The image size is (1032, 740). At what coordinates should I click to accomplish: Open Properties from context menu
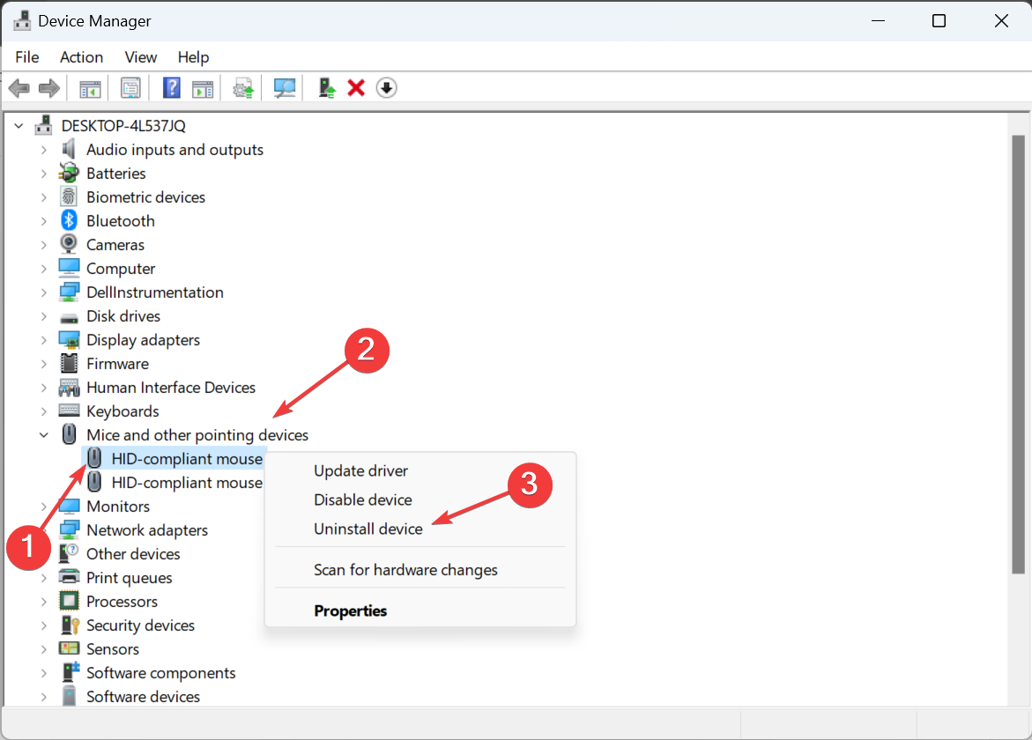pyautogui.click(x=350, y=610)
